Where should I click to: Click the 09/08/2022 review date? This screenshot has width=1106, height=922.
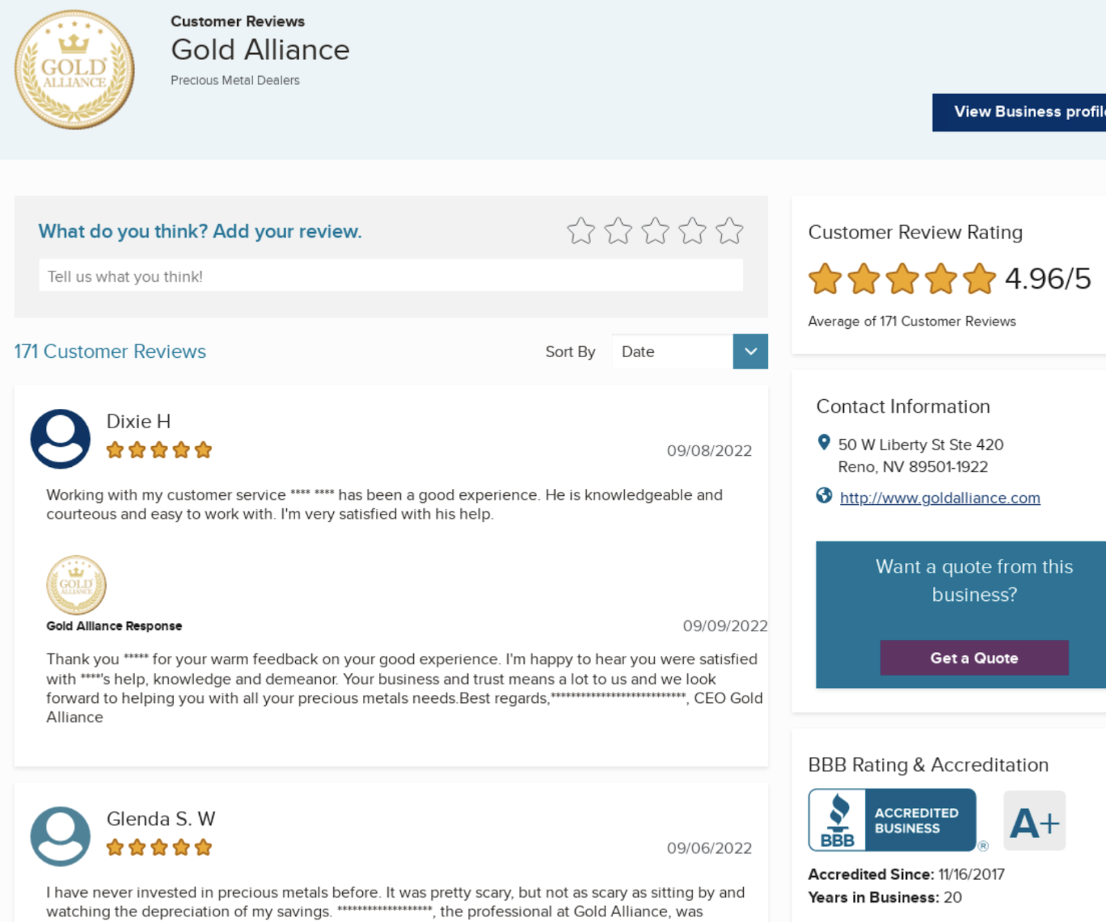[x=709, y=451]
